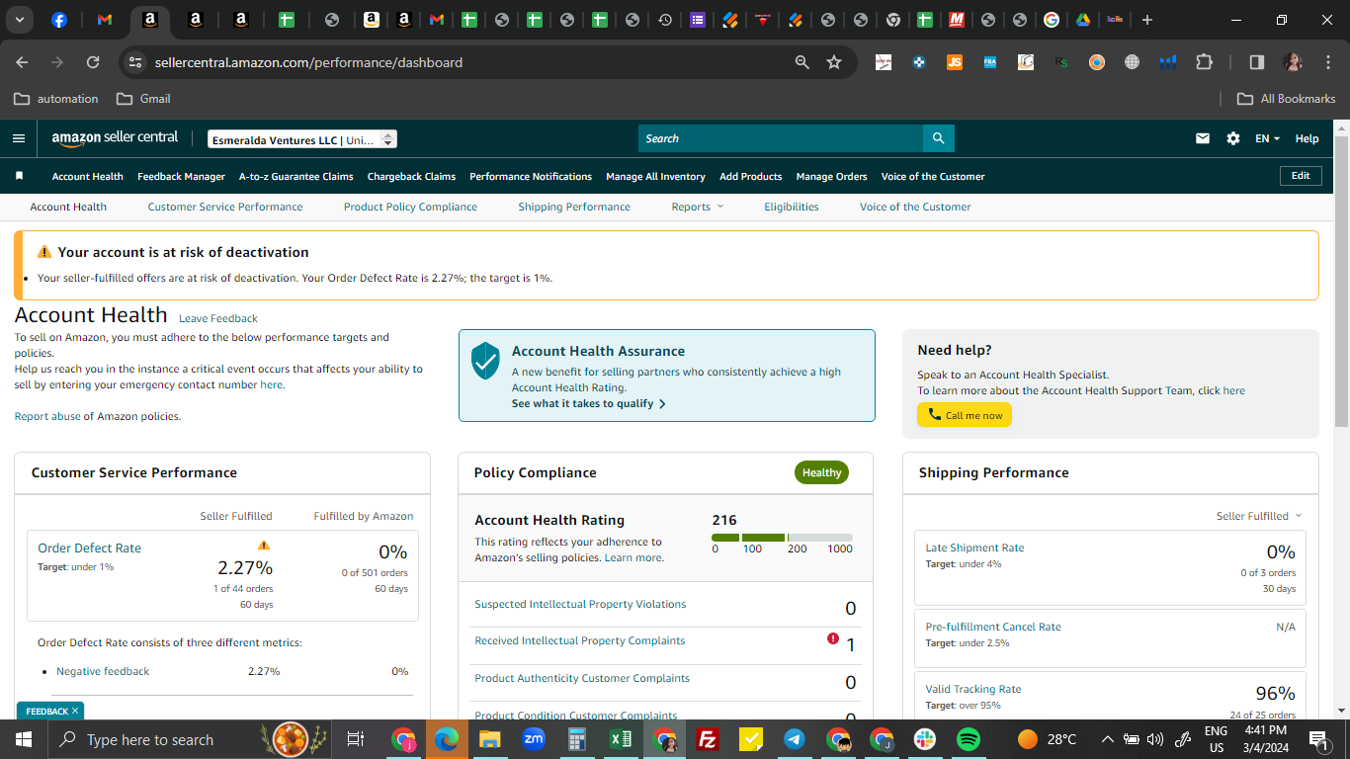Open the Negative feedback link
Image resolution: width=1350 pixels, height=759 pixels.
(x=103, y=671)
